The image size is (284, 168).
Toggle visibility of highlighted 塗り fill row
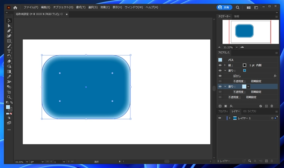click(220, 86)
